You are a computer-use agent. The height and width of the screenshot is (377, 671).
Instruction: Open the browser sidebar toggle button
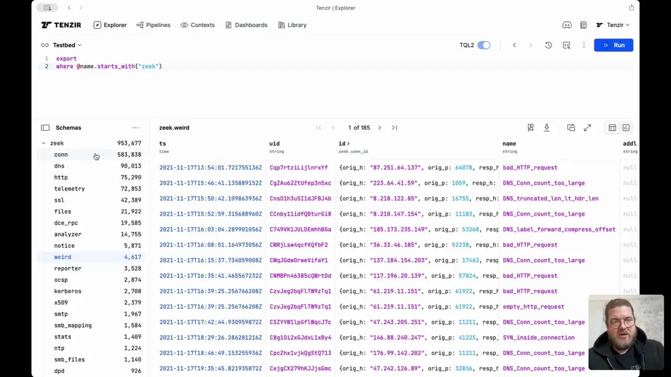tap(47, 7)
